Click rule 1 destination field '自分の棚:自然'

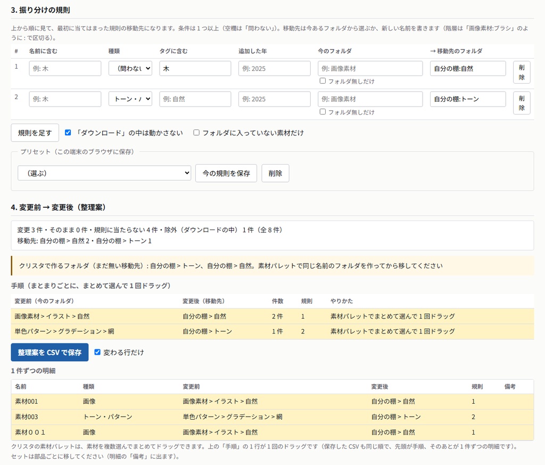(x=468, y=69)
